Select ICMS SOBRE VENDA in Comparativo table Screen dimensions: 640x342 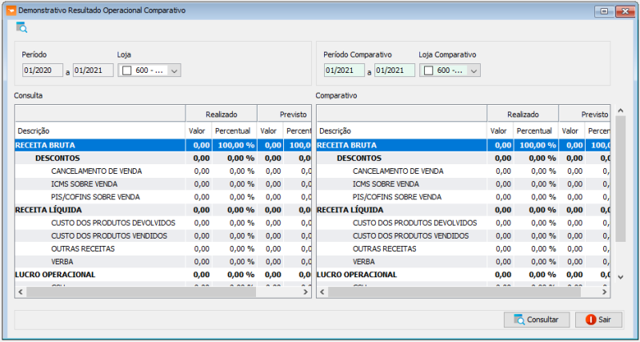[x=463, y=184]
